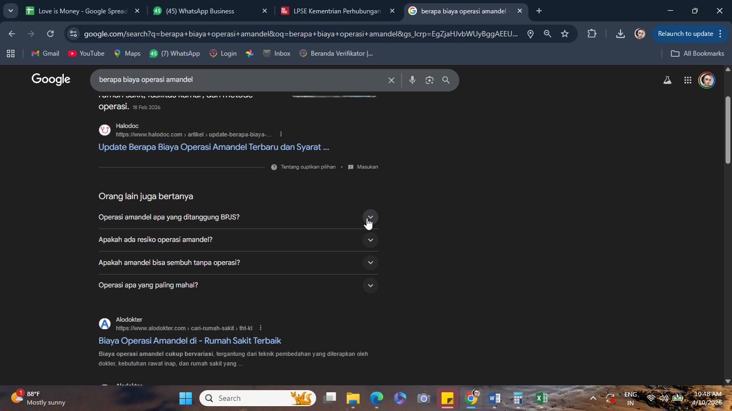Go to the Google homepage via logo

click(51, 80)
